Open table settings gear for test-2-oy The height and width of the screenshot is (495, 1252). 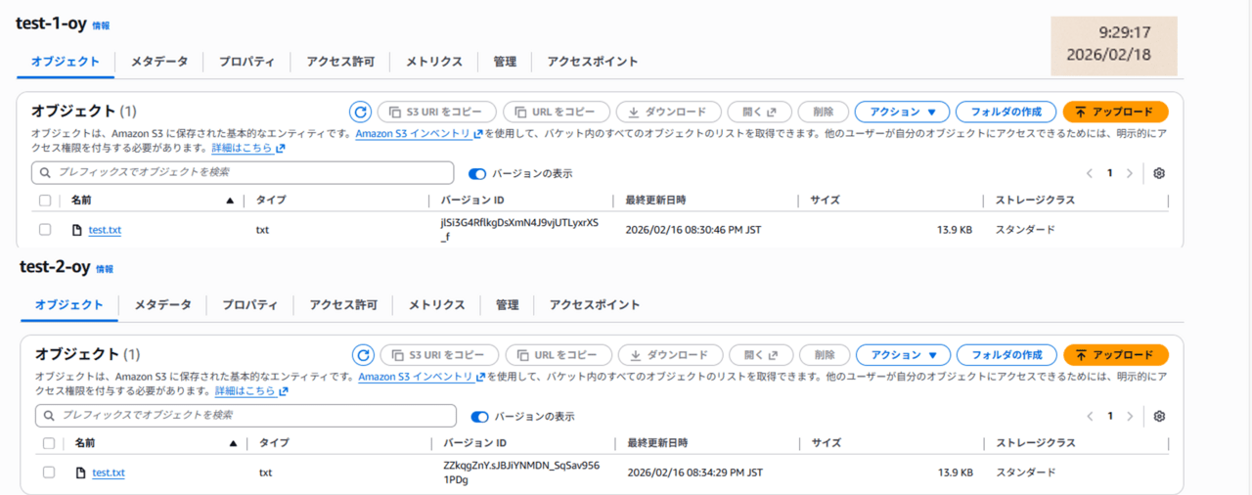(x=1159, y=416)
